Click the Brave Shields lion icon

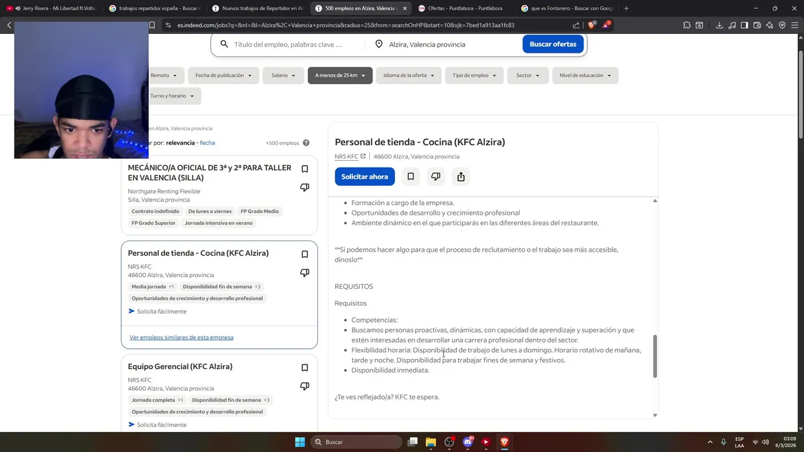pos(591,25)
